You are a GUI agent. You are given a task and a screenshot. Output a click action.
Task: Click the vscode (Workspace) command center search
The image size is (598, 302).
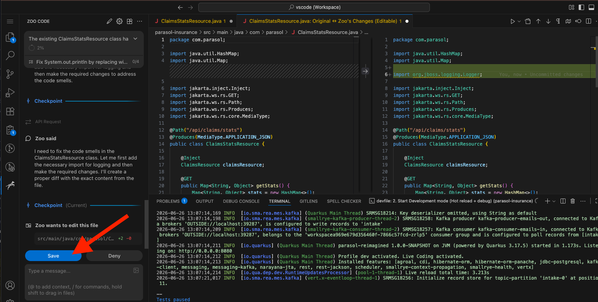point(314,7)
